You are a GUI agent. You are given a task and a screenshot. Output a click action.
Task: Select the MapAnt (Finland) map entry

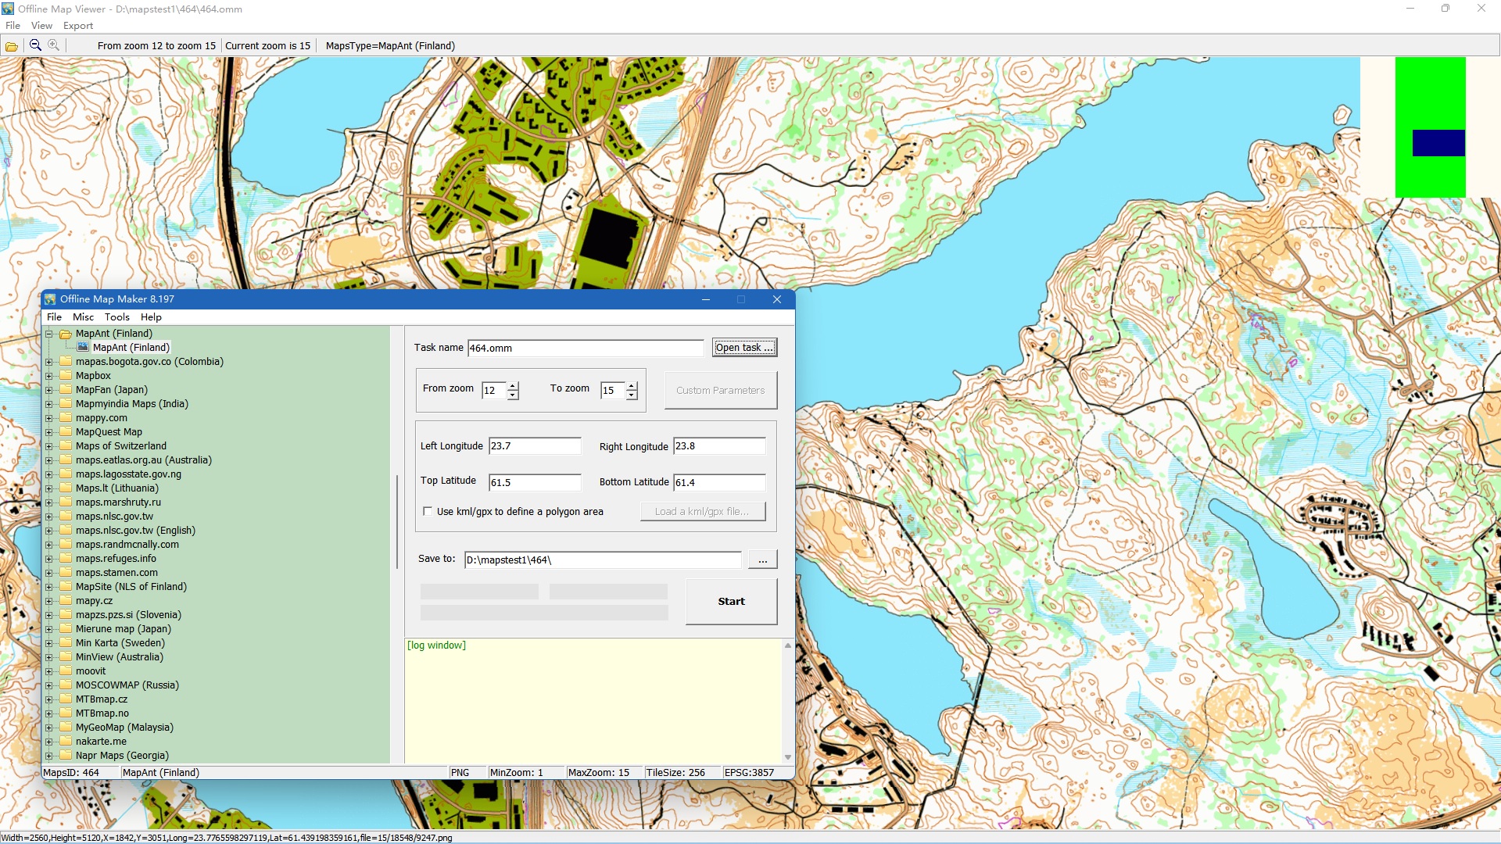131,347
